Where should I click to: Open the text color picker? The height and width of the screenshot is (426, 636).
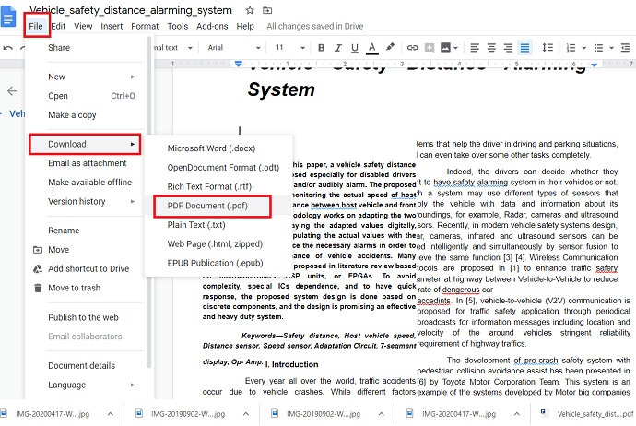click(371, 48)
